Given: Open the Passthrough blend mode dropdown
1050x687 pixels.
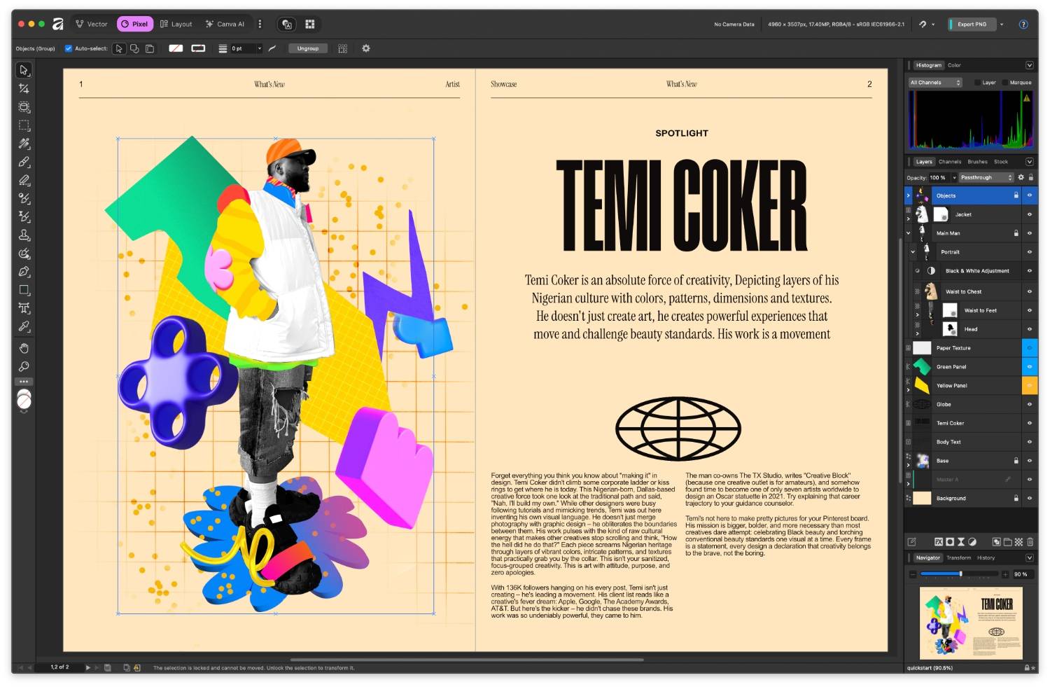Looking at the screenshot, I should pyautogui.click(x=986, y=177).
